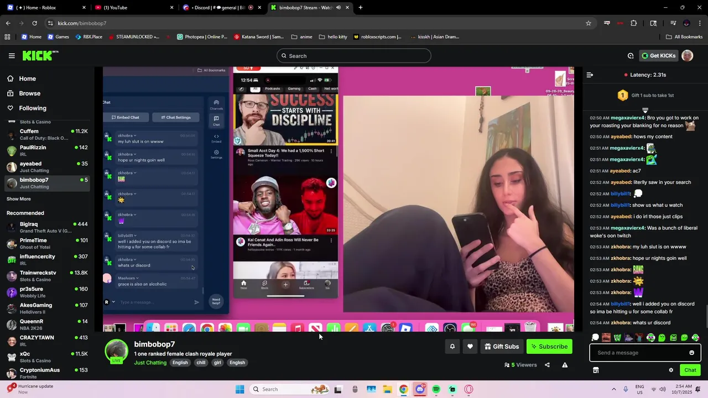The height and width of the screenshot is (398, 708).
Task: Open the emoji picker in message box
Action: click(x=691, y=353)
